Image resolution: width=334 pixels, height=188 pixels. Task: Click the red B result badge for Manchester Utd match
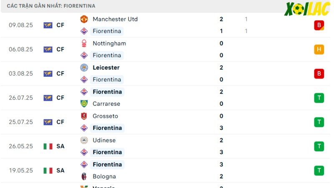pyautogui.click(x=319, y=25)
